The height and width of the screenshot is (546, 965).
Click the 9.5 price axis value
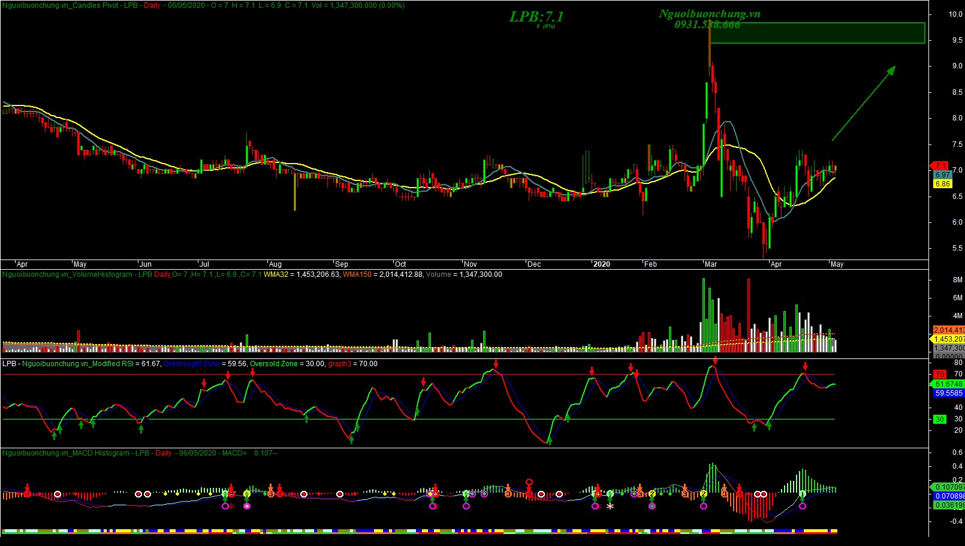point(957,40)
